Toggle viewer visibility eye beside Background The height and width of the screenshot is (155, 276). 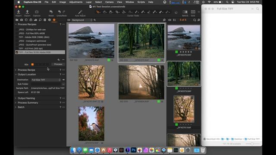(69, 20)
